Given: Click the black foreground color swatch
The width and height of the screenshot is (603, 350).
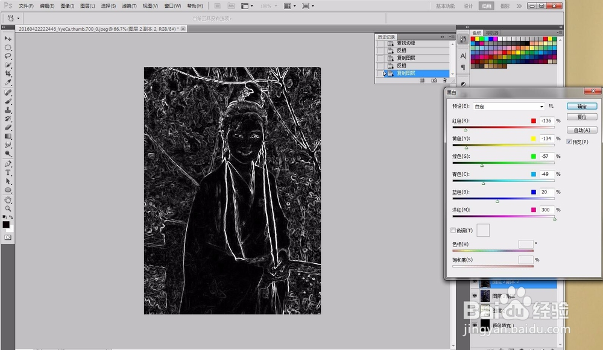Looking at the screenshot, I should pos(6,225).
